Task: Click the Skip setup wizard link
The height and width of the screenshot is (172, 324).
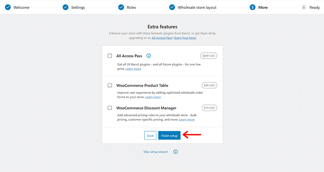Action: click(155, 152)
